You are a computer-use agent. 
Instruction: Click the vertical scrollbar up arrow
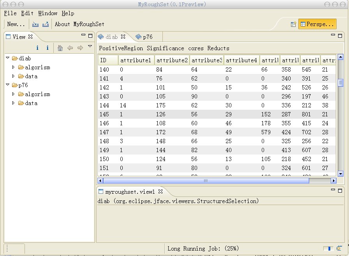tap(340, 57)
